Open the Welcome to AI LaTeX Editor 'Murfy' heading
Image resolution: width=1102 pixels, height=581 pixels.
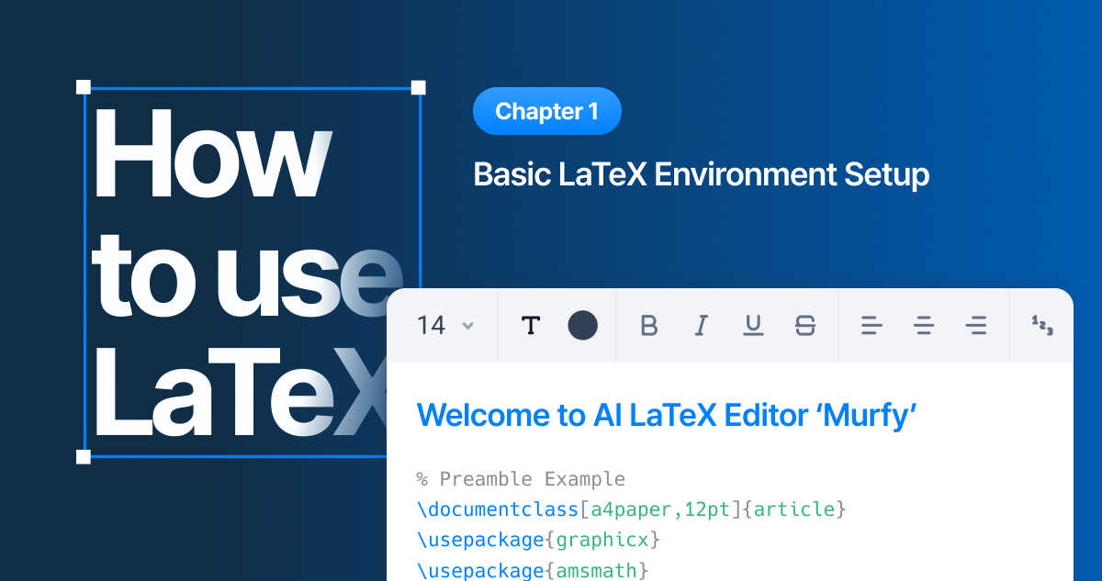tap(668, 415)
